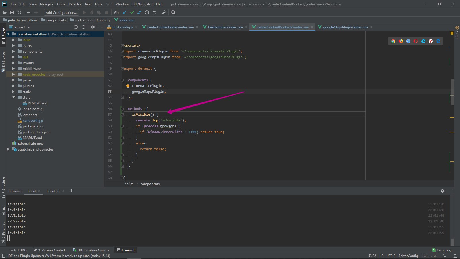Expand the components folder in tree
This screenshot has width=460, height=259.
pos(14,52)
